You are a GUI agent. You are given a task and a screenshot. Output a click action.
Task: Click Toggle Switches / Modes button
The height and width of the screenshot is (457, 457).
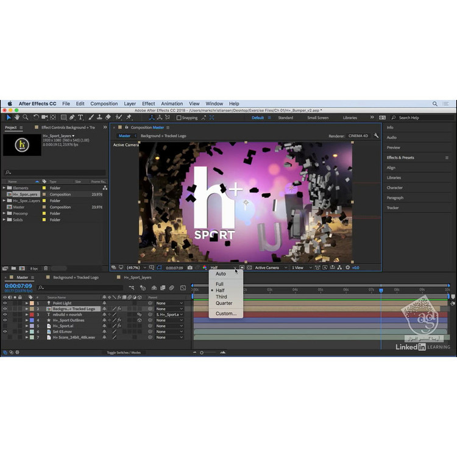[123, 353]
